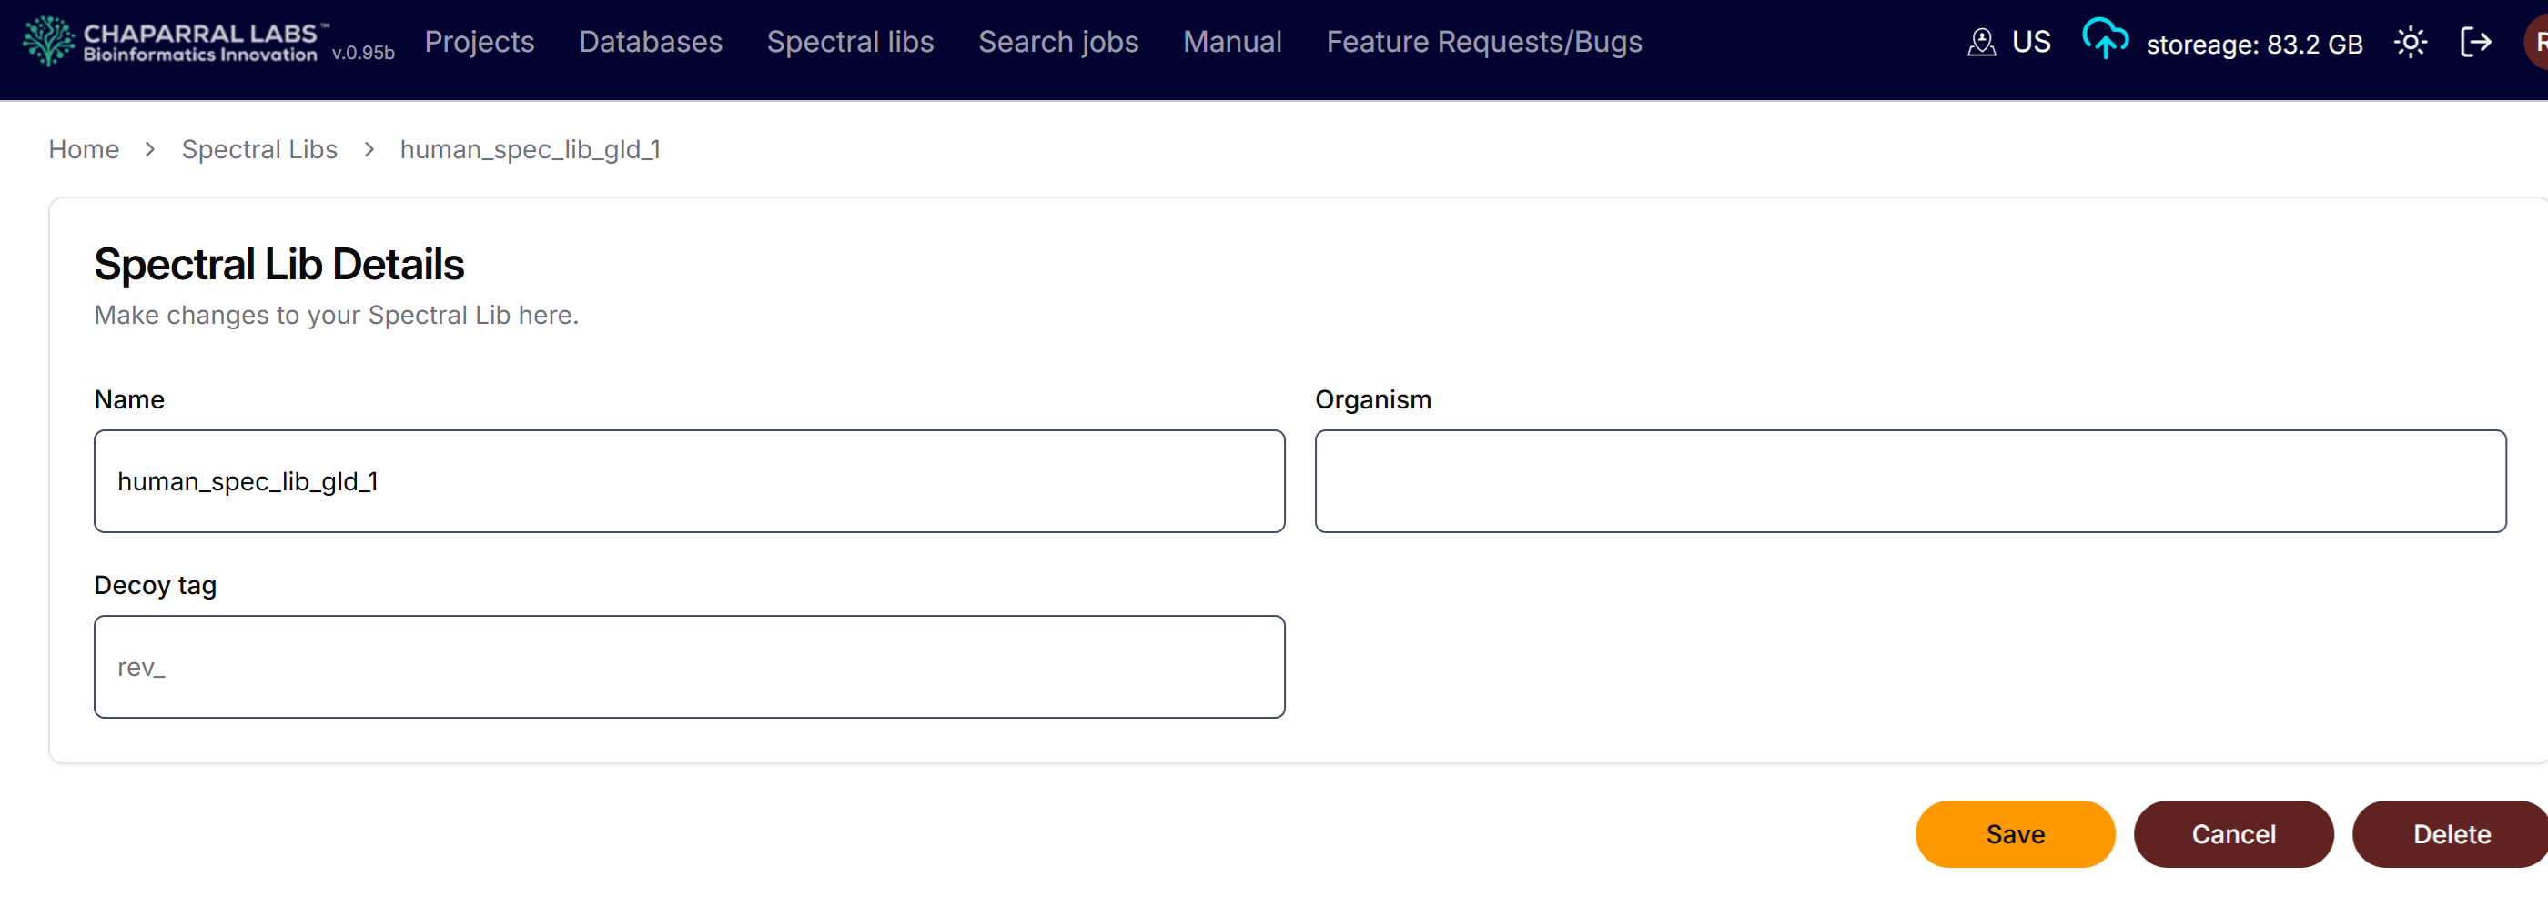Click the US region location icon
Screen dimensions: 2548x897
(1981, 43)
